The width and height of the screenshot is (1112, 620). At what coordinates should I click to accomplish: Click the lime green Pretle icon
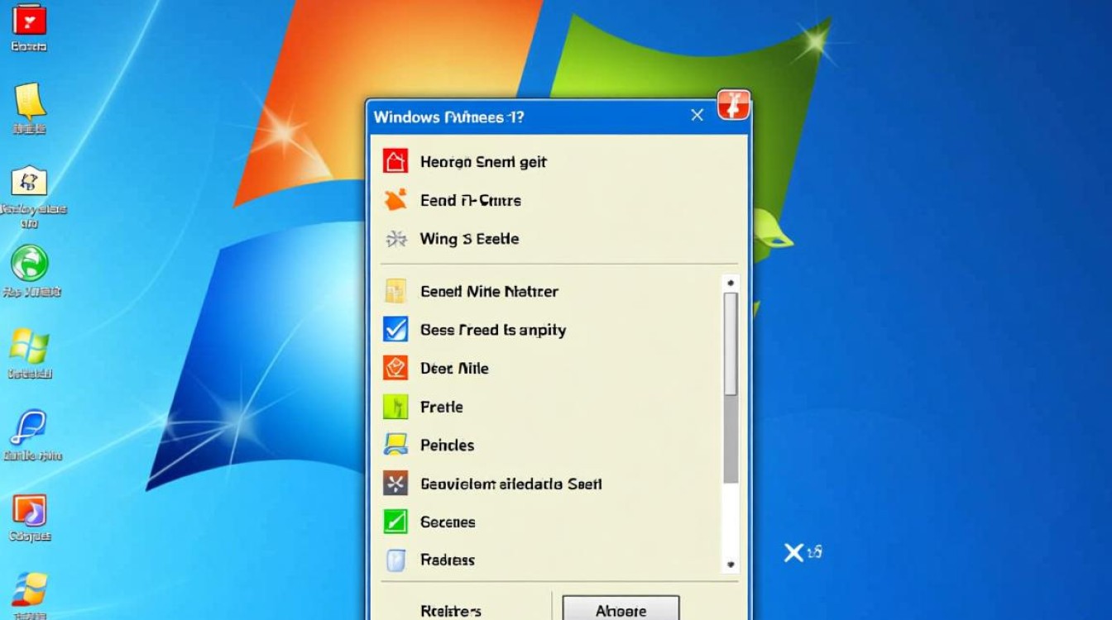point(395,407)
